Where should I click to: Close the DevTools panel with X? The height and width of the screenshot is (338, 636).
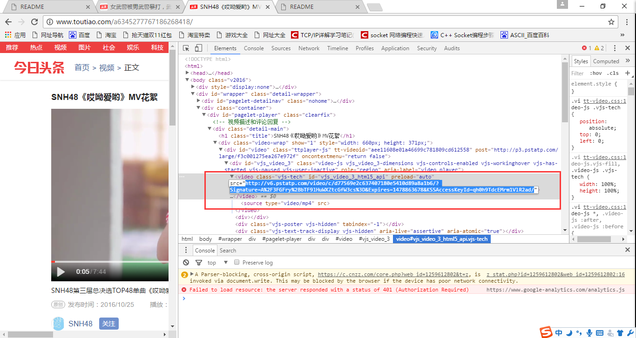627,48
